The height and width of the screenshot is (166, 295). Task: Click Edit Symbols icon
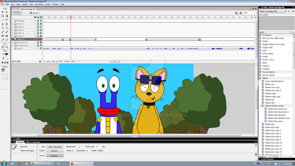(x=241, y=13)
